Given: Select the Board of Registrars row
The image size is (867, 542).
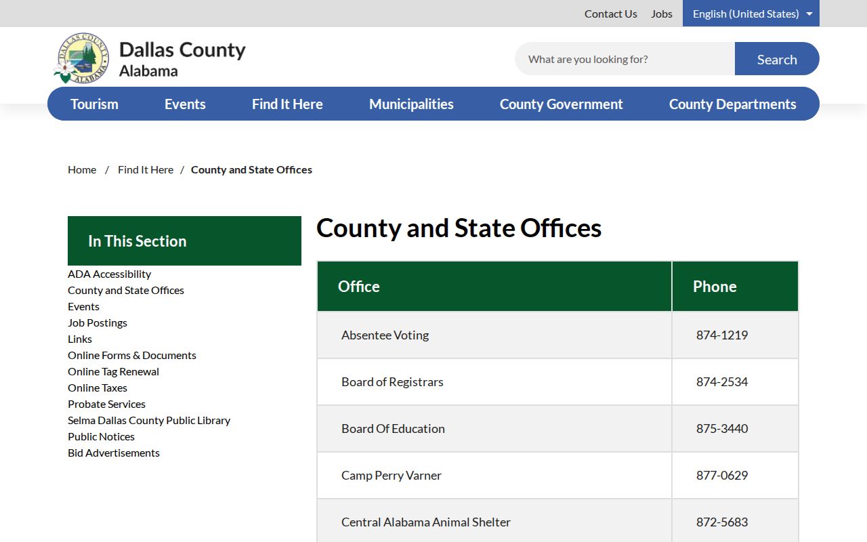Looking at the screenshot, I should click(557, 381).
